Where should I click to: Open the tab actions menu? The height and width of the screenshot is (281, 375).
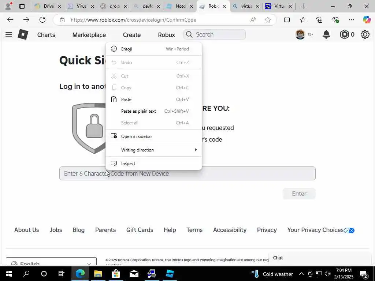[x=22, y=6]
